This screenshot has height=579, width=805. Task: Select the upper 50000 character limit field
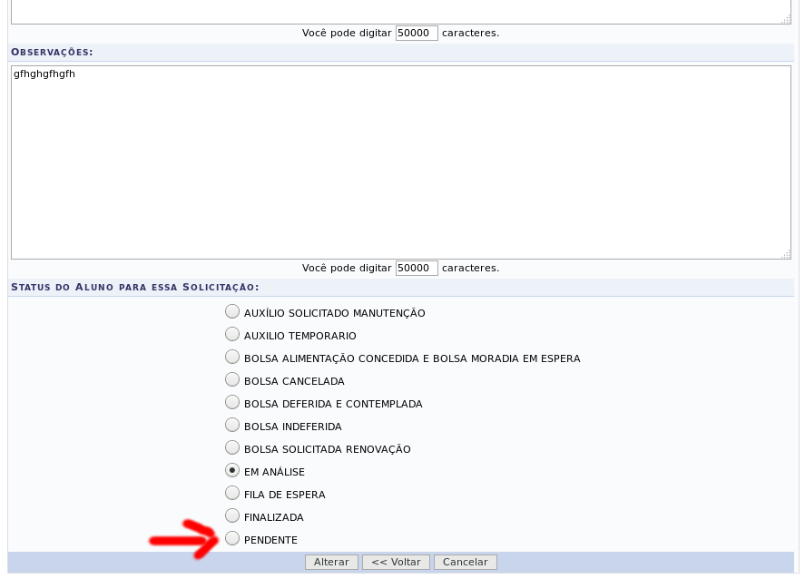click(416, 33)
